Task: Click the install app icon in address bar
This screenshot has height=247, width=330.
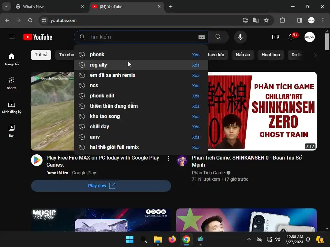Action: click(x=245, y=20)
